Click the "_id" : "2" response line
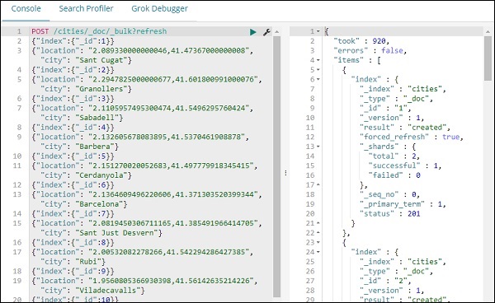The width and height of the screenshot is (495, 303). point(385,281)
